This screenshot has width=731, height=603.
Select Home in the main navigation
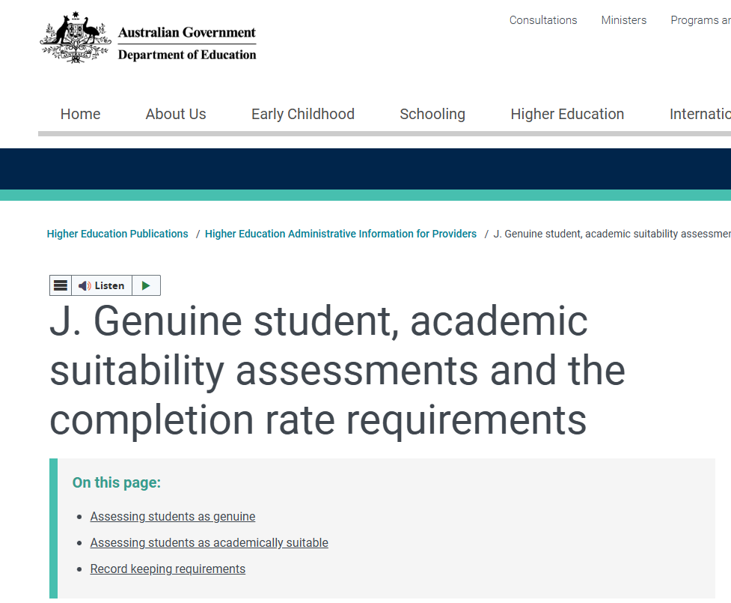click(x=80, y=114)
